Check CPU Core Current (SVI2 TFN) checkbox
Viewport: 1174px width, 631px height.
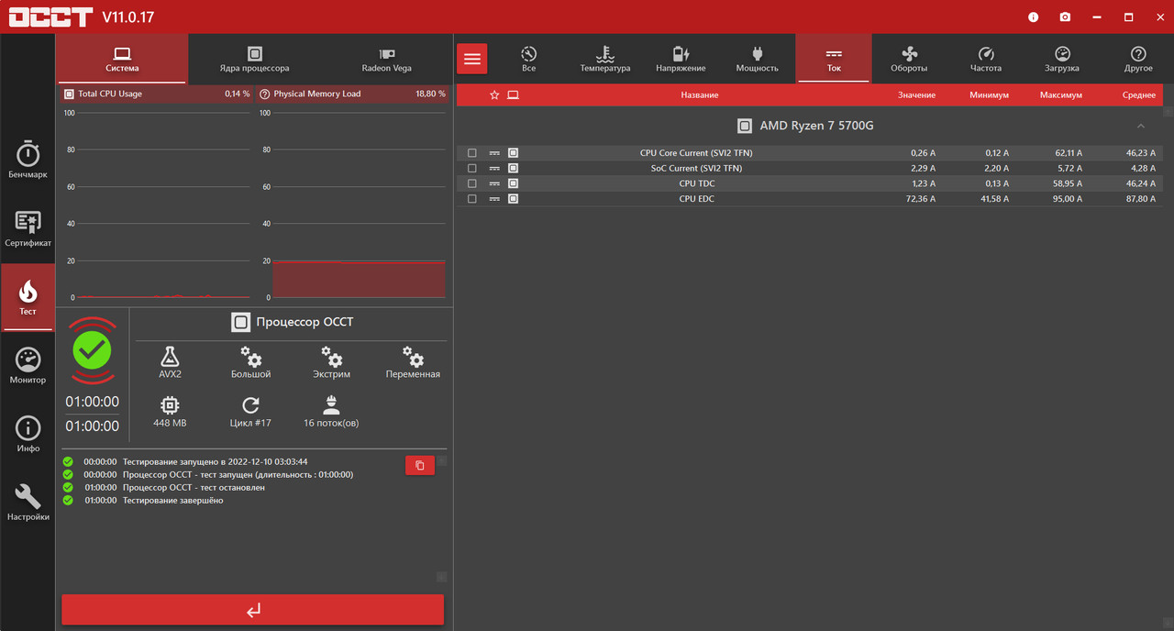(x=472, y=153)
